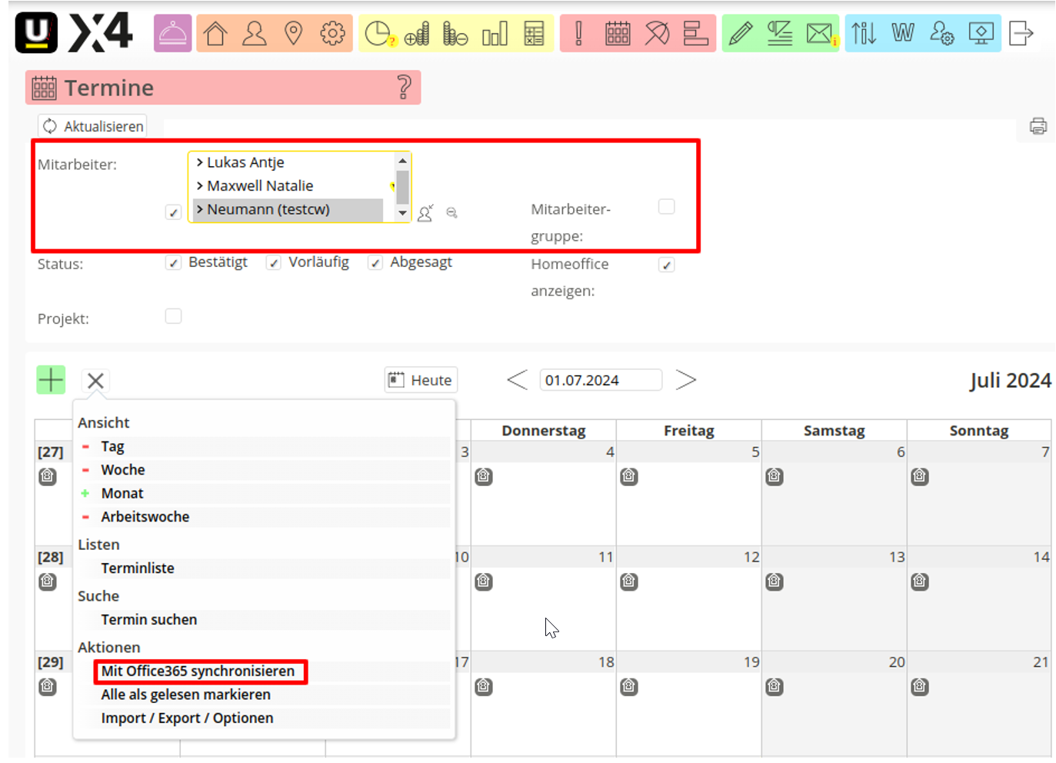Open the location pin icon

tap(293, 34)
